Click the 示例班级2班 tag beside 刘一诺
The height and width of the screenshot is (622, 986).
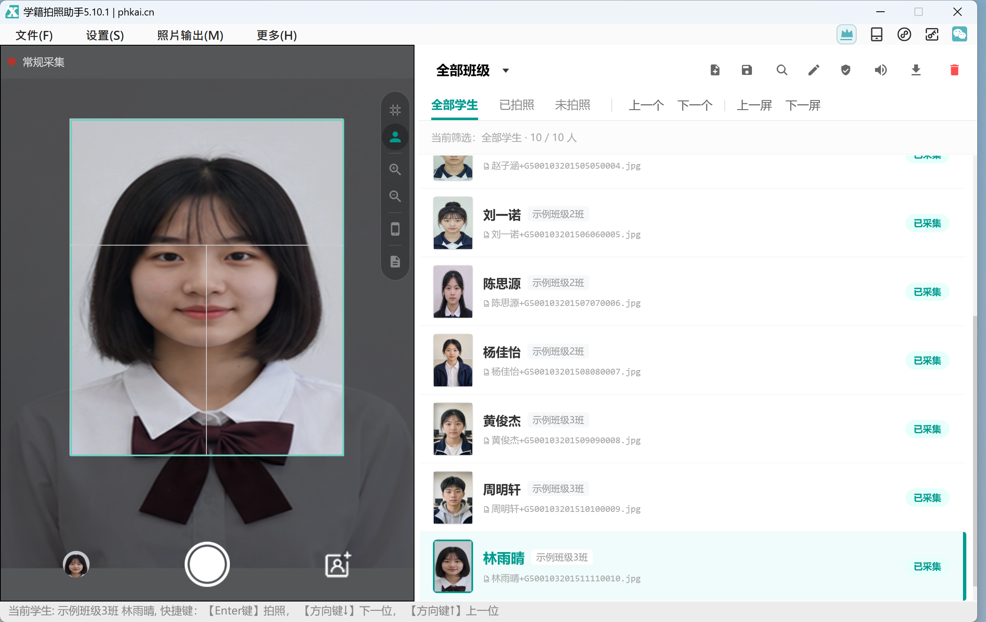[x=558, y=214]
